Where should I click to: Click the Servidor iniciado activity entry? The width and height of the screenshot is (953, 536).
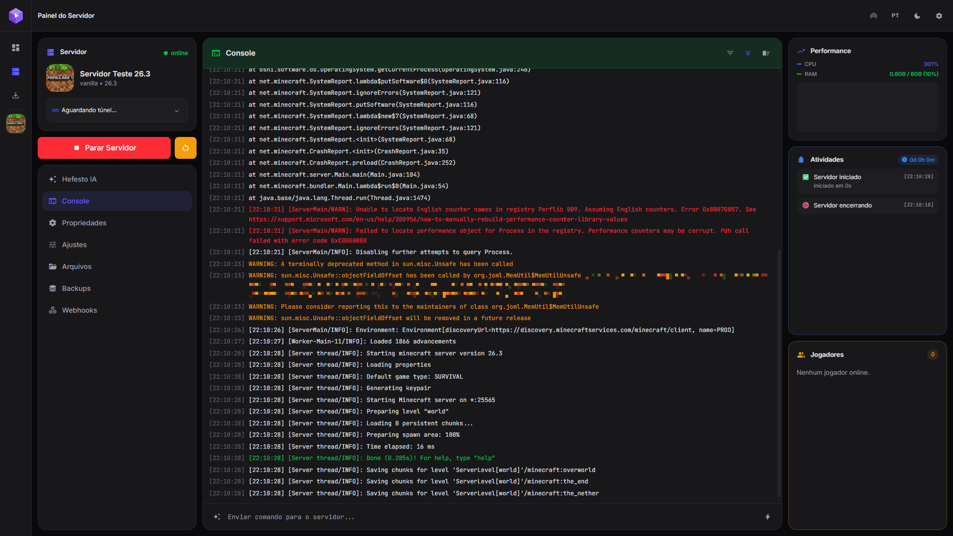click(x=867, y=181)
